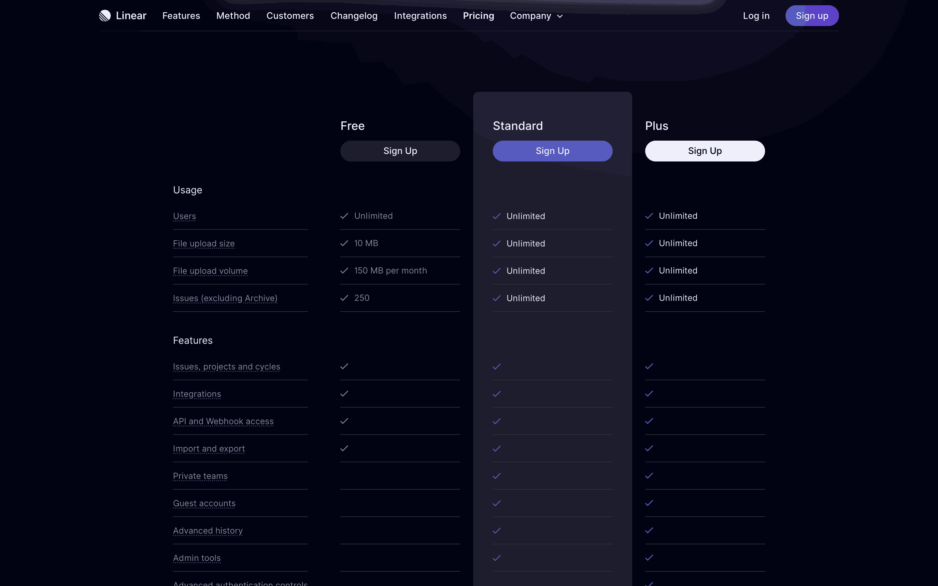Click the Issues (excluding Archive) link

(225, 298)
